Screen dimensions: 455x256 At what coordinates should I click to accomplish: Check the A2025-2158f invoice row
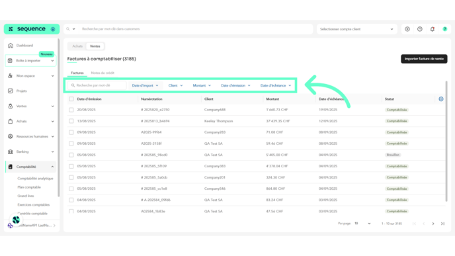71,144
